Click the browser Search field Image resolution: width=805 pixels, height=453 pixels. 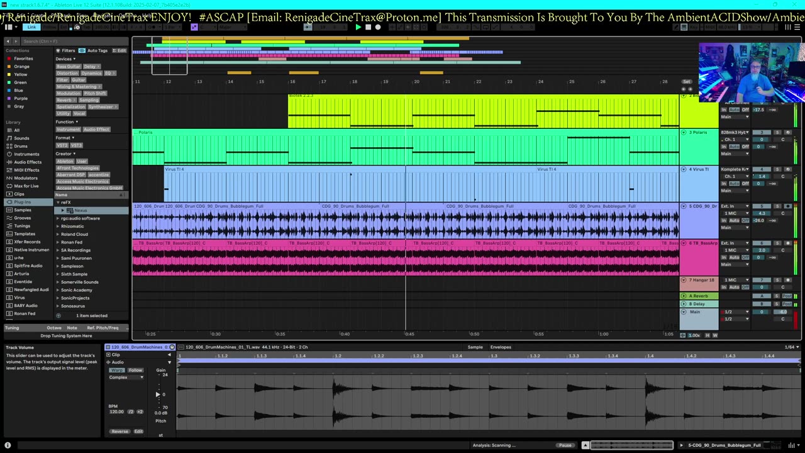click(74, 41)
